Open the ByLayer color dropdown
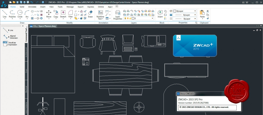 click(x=195, y=11)
